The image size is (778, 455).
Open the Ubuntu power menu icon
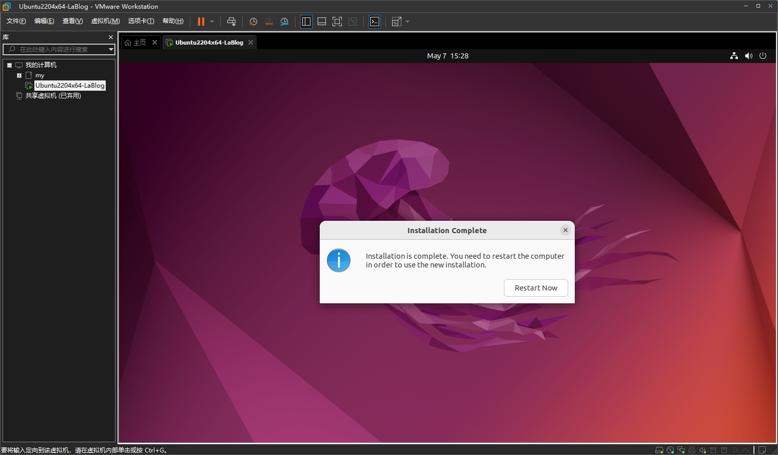(x=763, y=56)
